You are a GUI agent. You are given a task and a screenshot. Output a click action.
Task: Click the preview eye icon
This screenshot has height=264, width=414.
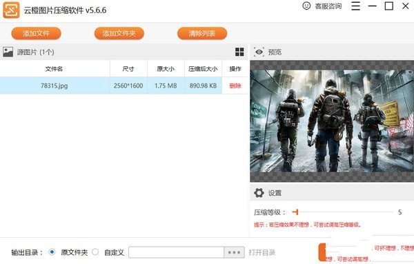click(259, 52)
